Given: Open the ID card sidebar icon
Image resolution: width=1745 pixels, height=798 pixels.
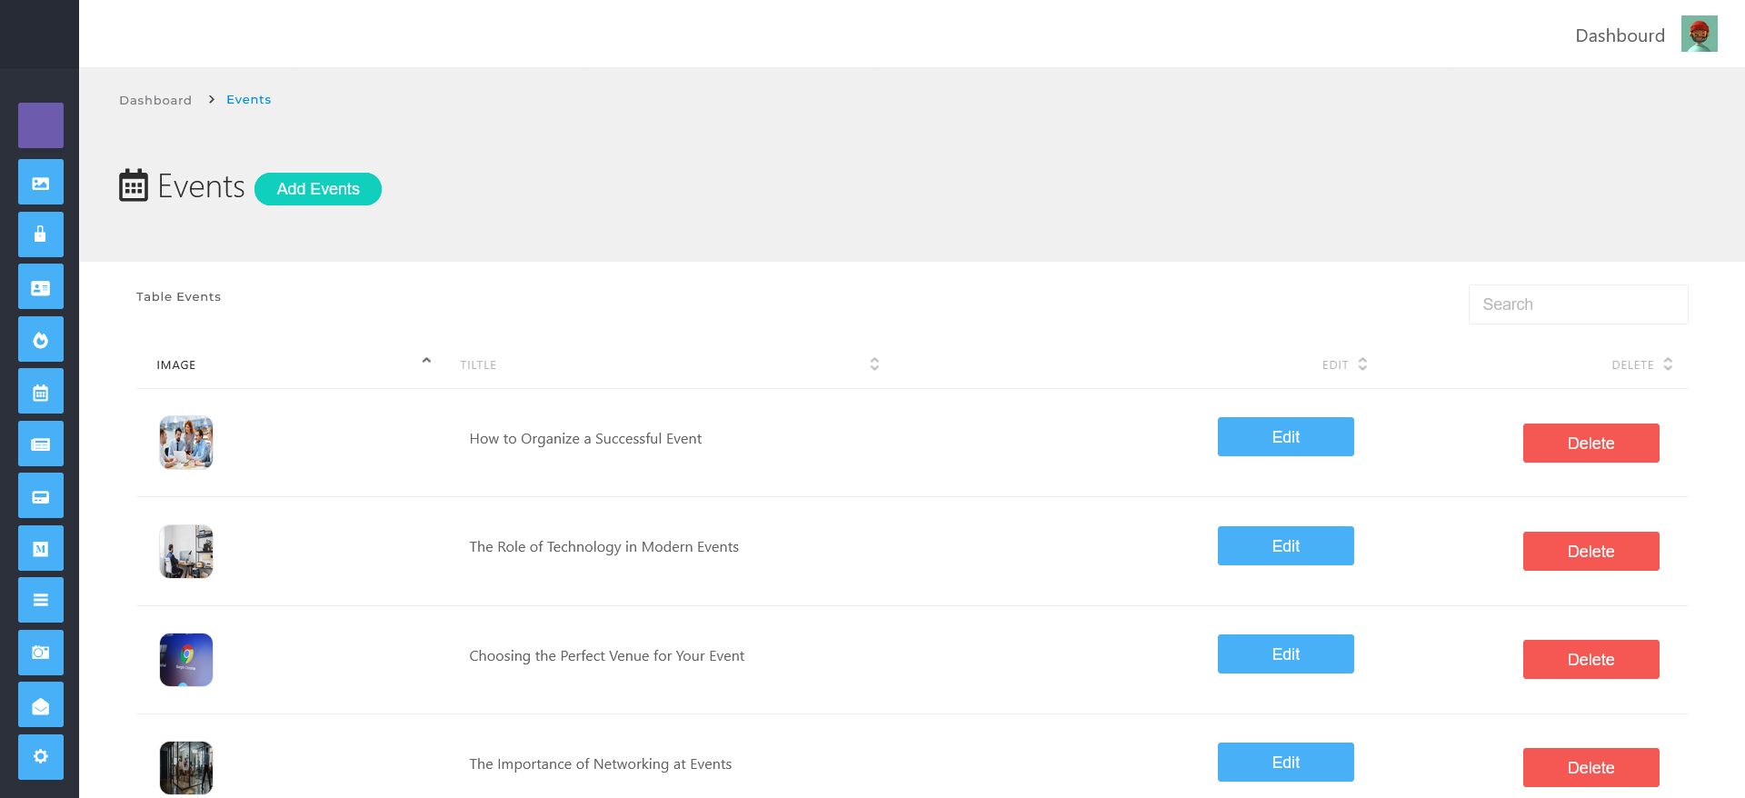Looking at the screenshot, I should (x=41, y=287).
